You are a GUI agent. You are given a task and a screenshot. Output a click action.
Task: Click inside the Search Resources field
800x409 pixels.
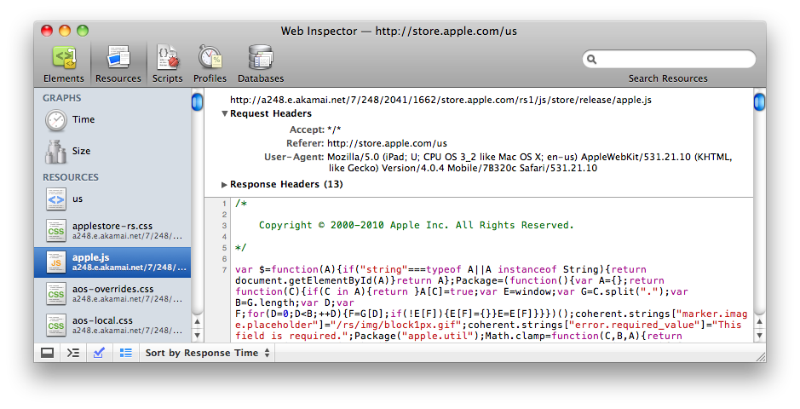[669, 59]
